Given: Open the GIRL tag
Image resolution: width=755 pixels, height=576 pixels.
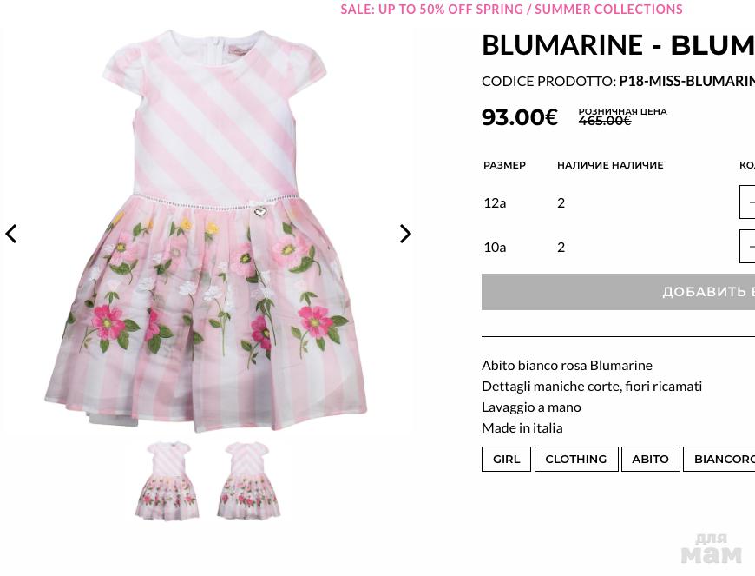Looking at the screenshot, I should pyautogui.click(x=506, y=459).
